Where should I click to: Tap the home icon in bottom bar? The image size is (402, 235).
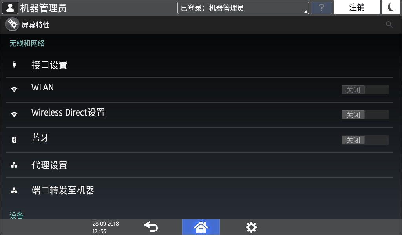pyautogui.click(x=201, y=227)
